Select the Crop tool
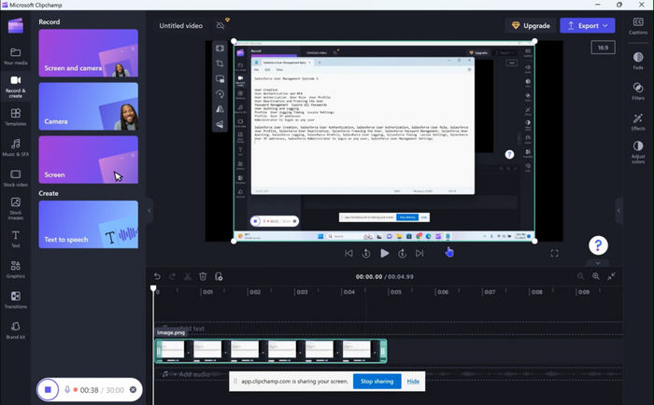Viewport: 654px width, 405px height. coord(220,63)
